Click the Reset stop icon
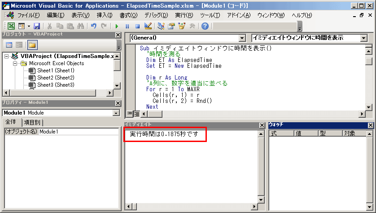The height and width of the screenshot is (213, 376). (137, 26)
